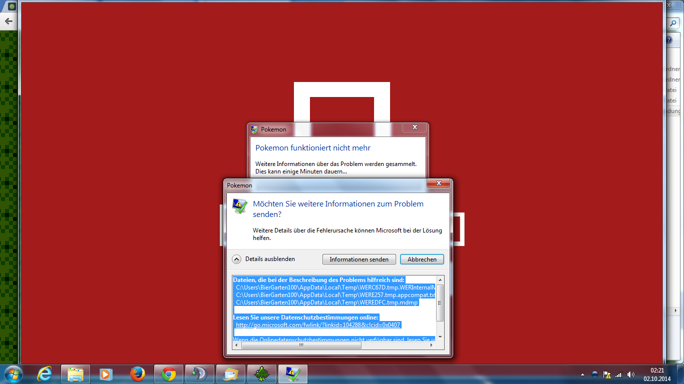This screenshot has width=684, height=384.
Task: Launch Internet Explorer from the taskbar
Action: (45, 374)
